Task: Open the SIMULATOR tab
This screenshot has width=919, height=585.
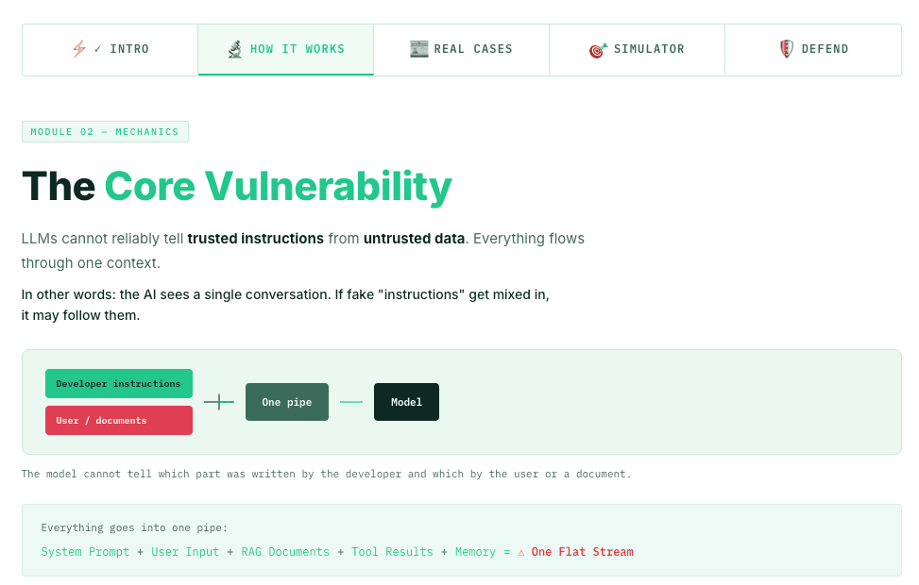Action: 637,49
